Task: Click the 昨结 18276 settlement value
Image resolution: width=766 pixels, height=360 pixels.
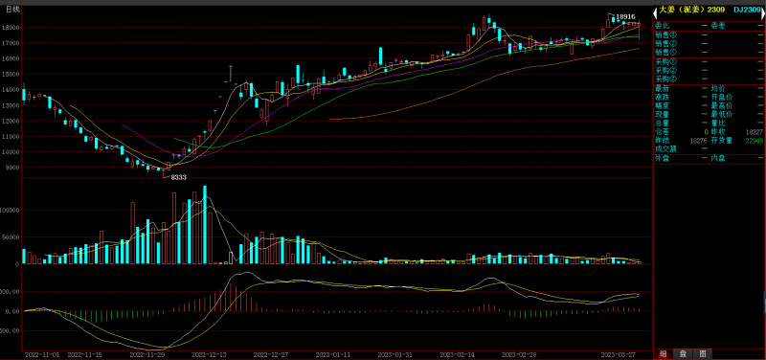Action: pos(698,140)
